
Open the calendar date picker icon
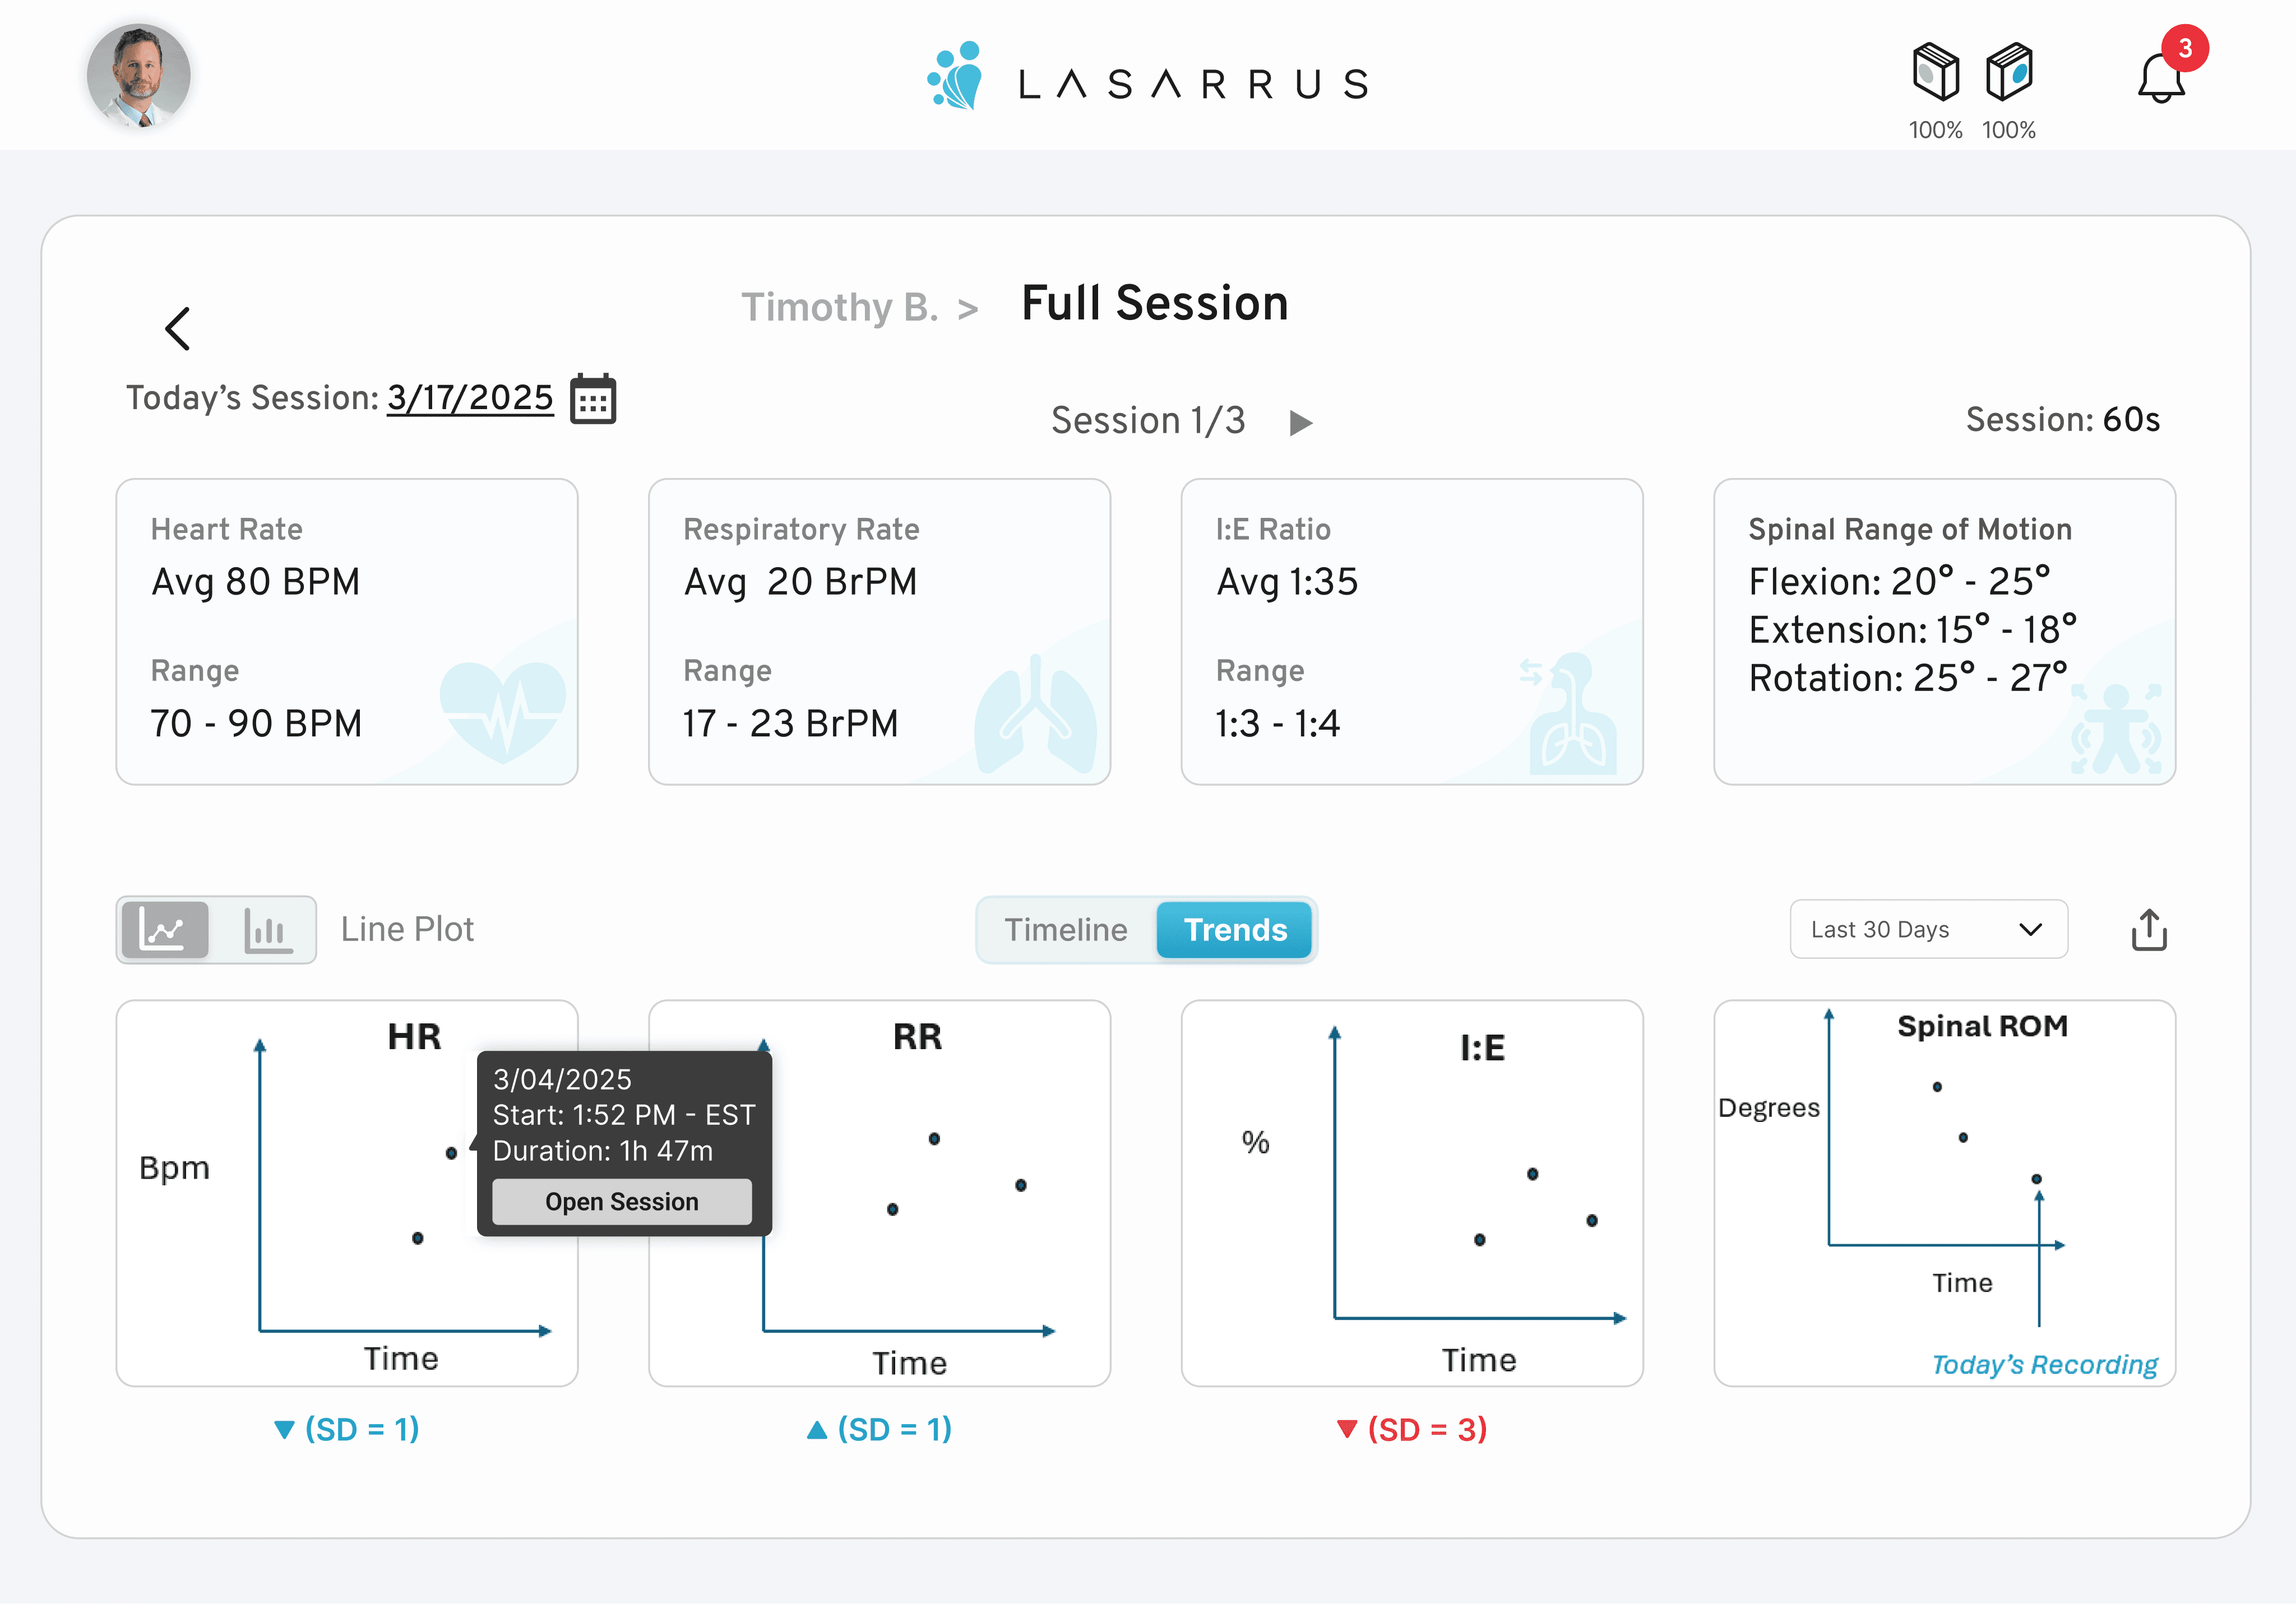(593, 400)
